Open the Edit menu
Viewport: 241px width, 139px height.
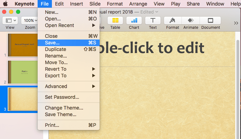[59, 4]
